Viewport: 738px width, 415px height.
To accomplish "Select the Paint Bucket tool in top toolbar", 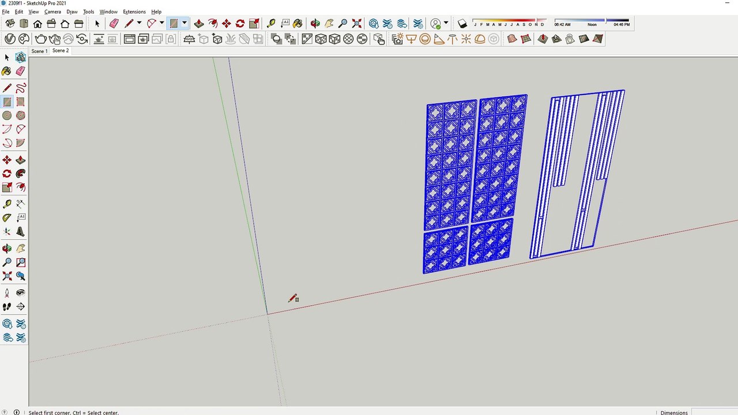I will [x=298, y=24].
